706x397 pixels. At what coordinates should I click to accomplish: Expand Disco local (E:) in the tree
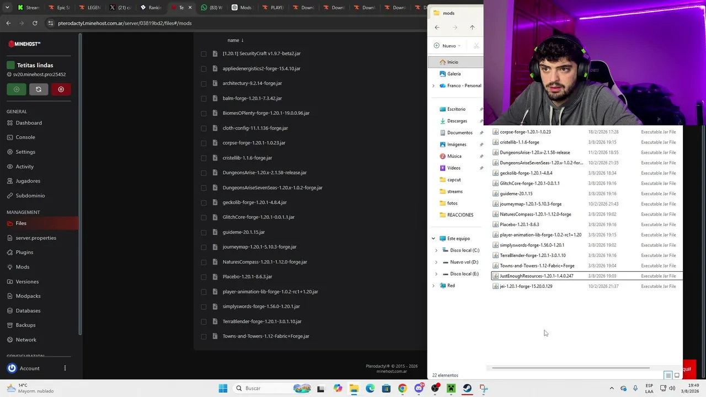coord(436,274)
